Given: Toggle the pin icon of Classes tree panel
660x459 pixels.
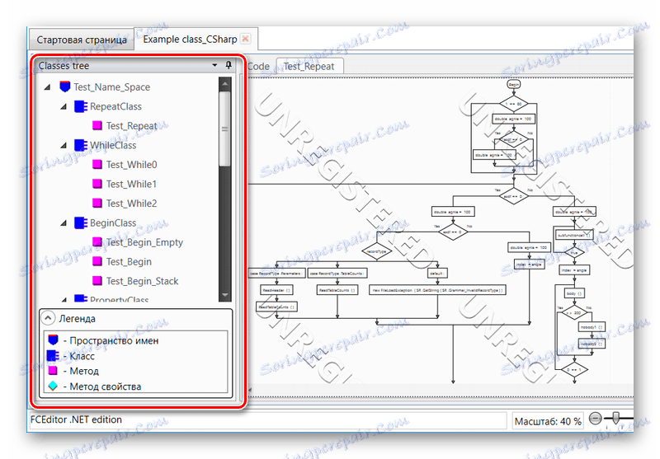Looking at the screenshot, I should (x=229, y=65).
